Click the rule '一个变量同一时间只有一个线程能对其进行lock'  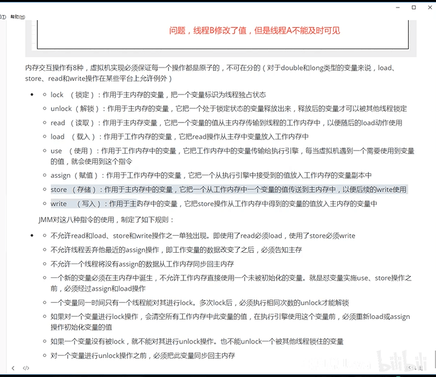click(x=200, y=303)
